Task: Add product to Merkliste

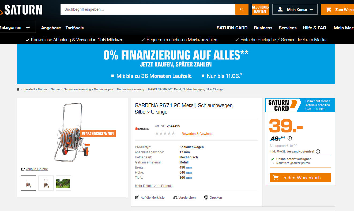Action: tap(150, 198)
